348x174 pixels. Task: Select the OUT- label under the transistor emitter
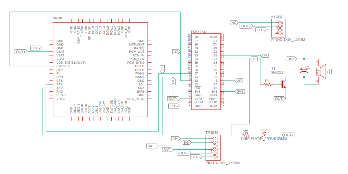(280, 99)
